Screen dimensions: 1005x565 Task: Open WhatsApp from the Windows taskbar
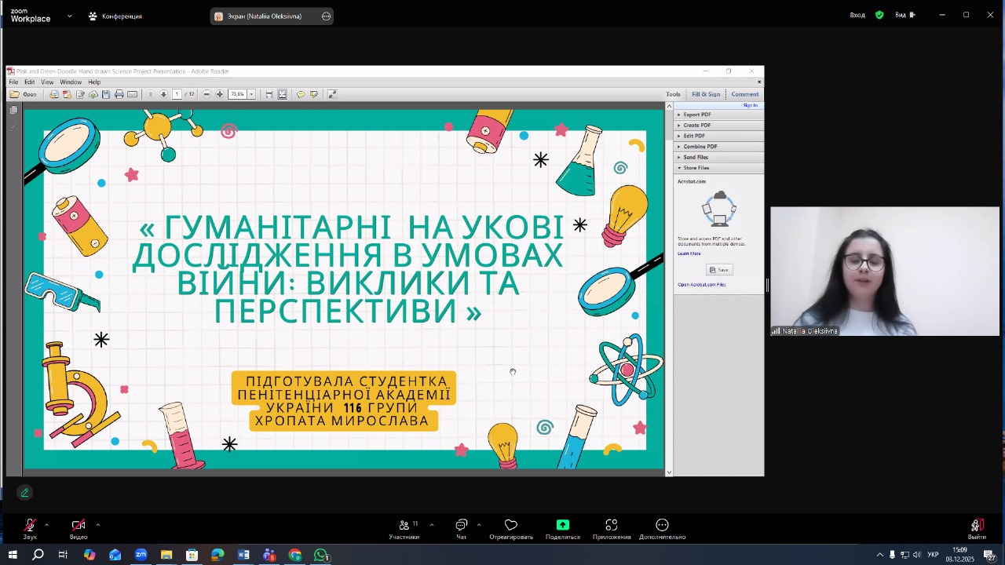tap(320, 555)
